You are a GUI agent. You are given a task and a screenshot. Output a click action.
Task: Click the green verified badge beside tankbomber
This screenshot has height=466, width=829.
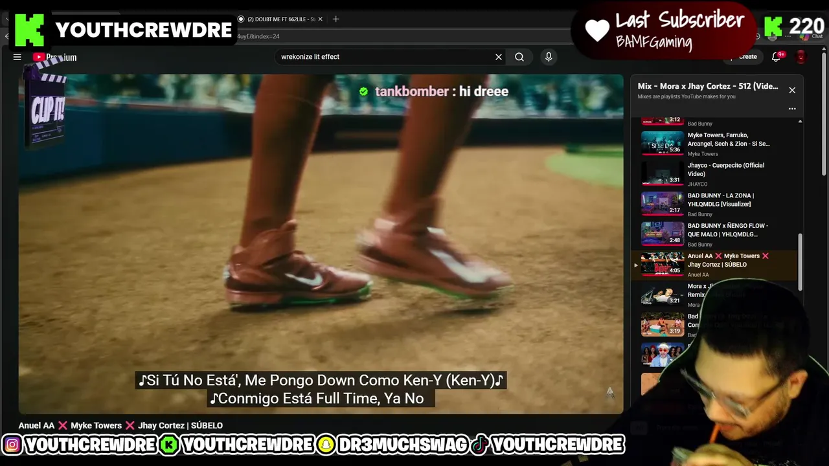[363, 91]
